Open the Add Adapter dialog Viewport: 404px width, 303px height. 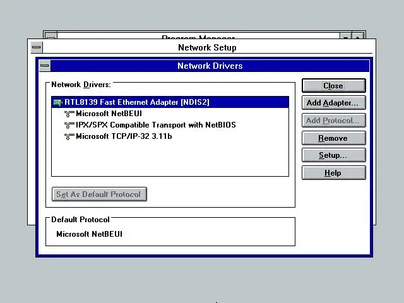pos(334,103)
